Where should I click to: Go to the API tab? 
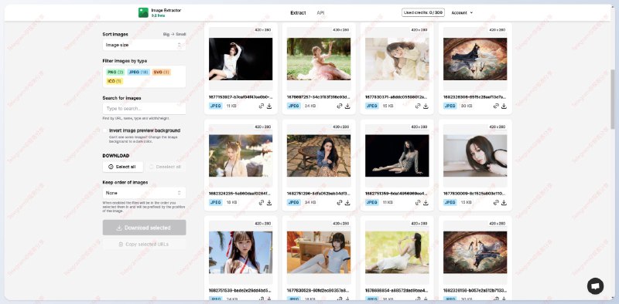[320, 12]
